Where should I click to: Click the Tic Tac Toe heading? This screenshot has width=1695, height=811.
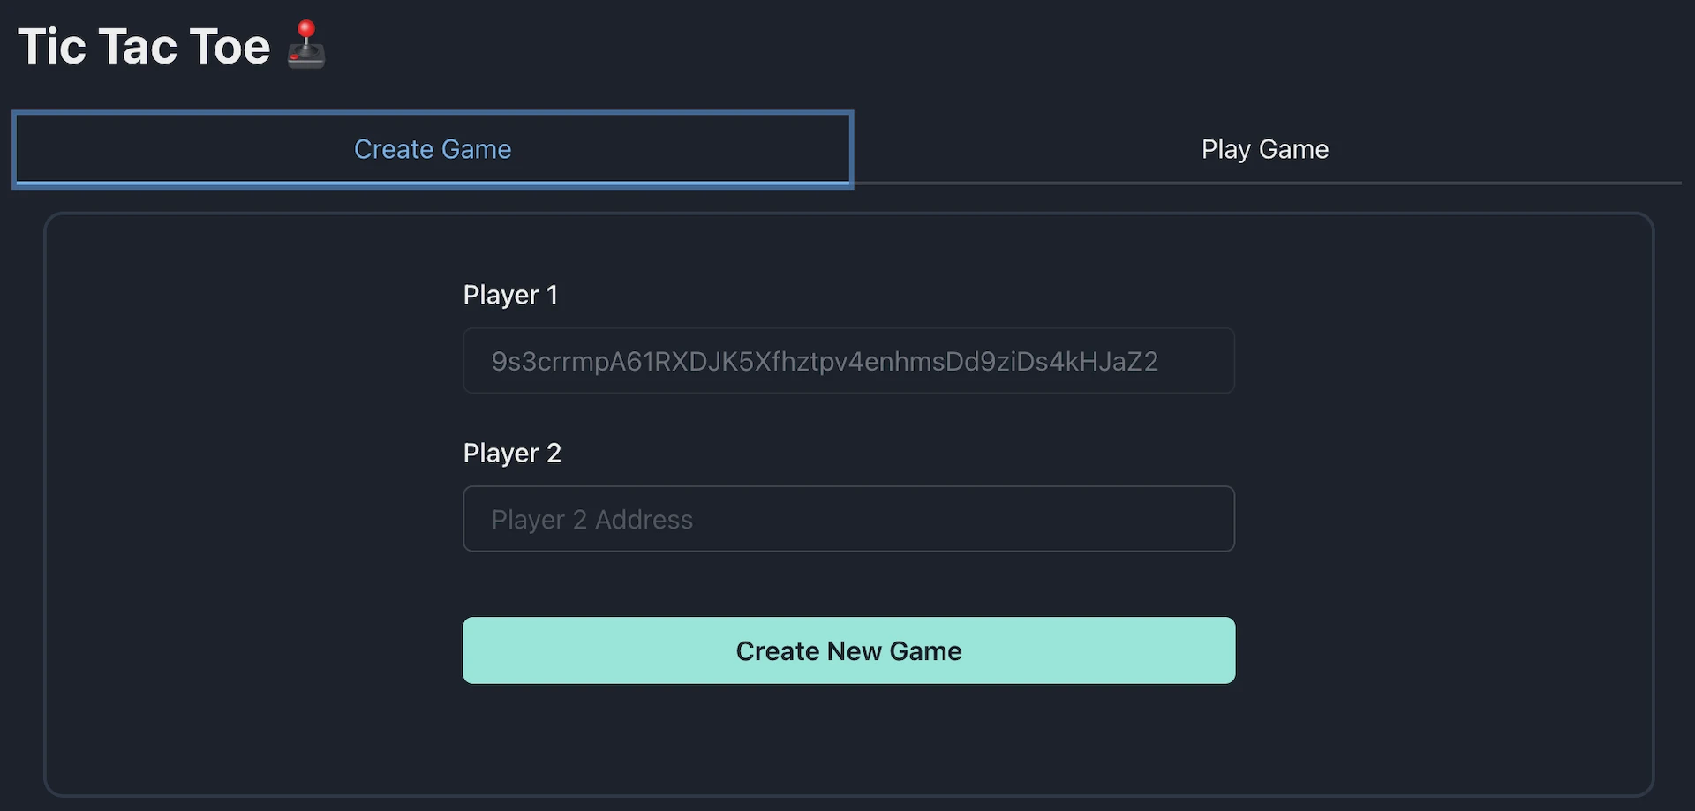[x=144, y=46]
